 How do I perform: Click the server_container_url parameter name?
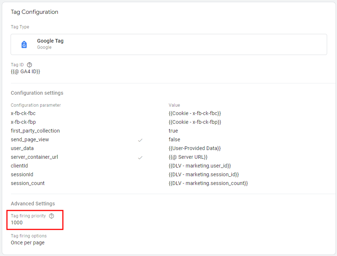click(x=34, y=157)
